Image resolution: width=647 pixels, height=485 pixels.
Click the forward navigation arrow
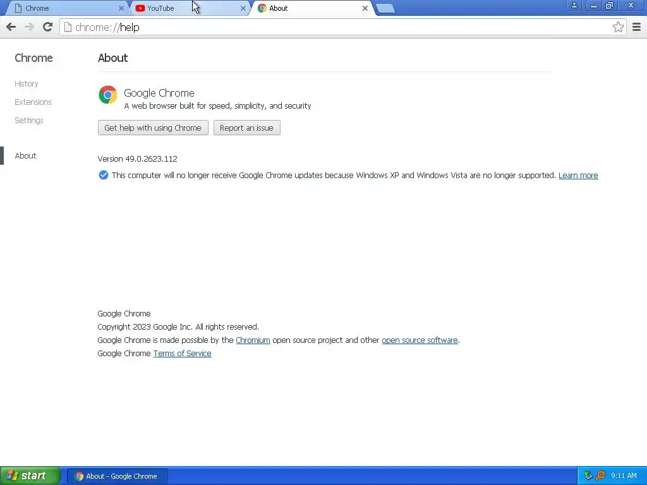tap(29, 27)
